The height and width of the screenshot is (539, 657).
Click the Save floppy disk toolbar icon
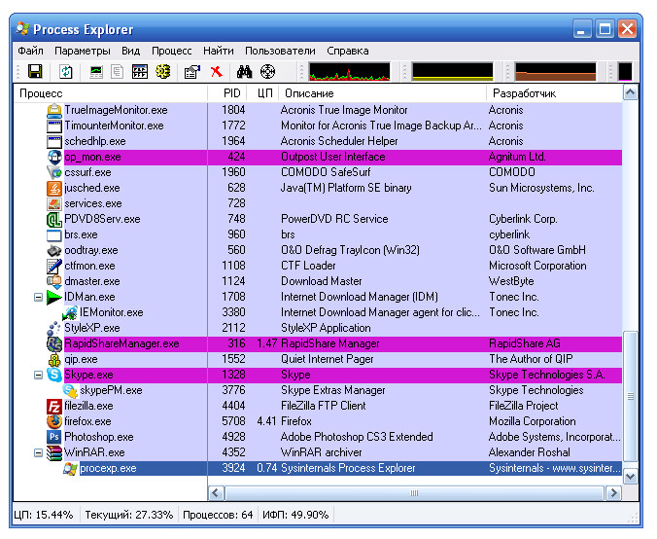pyautogui.click(x=35, y=72)
